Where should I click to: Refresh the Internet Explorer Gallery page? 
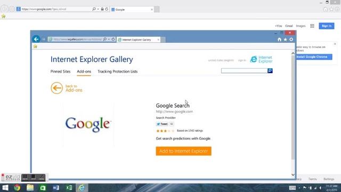pos(113,39)
